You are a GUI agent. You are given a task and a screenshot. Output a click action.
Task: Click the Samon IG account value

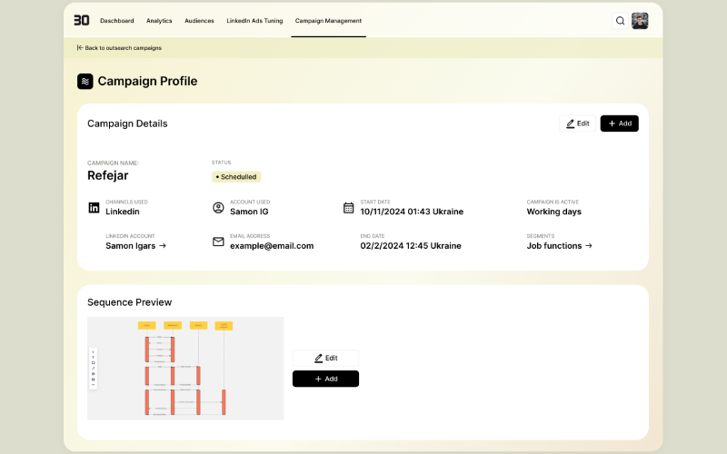pyautogui.click(x=249, y=212)
